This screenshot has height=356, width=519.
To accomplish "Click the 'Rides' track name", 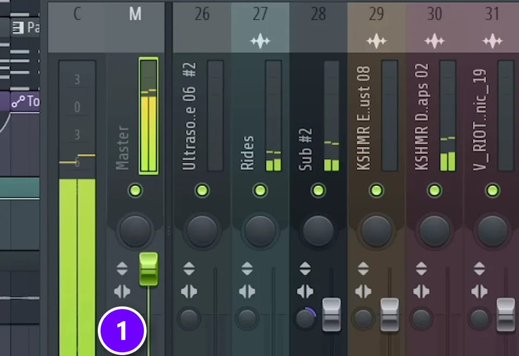I will (x=247, y=153).
